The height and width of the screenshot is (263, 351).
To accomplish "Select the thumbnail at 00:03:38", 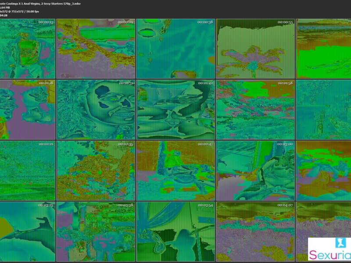I will [96, 231].
